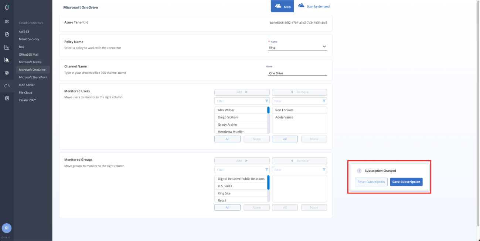Image resolution: width=480 pixels, height=241 pixels.
Task: Select Retail group
Action: [241, 200]
